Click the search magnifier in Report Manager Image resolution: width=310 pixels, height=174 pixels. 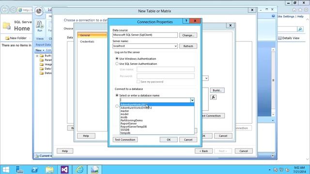(300, 29)
